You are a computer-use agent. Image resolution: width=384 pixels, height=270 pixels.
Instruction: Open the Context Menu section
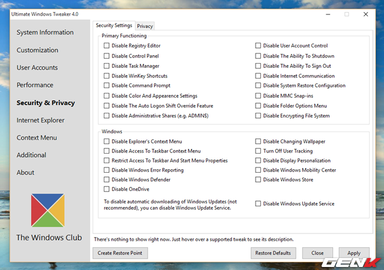[37, 137]
